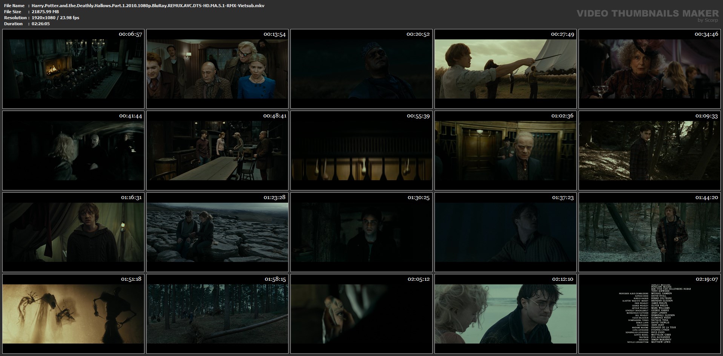Image resolution: width=723 pixels, height=356 pixels.
Task: Click the Duration label
Action: (x=14, y=24)
